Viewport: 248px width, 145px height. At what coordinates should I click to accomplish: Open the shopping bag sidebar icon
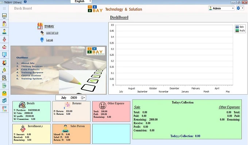4,24
